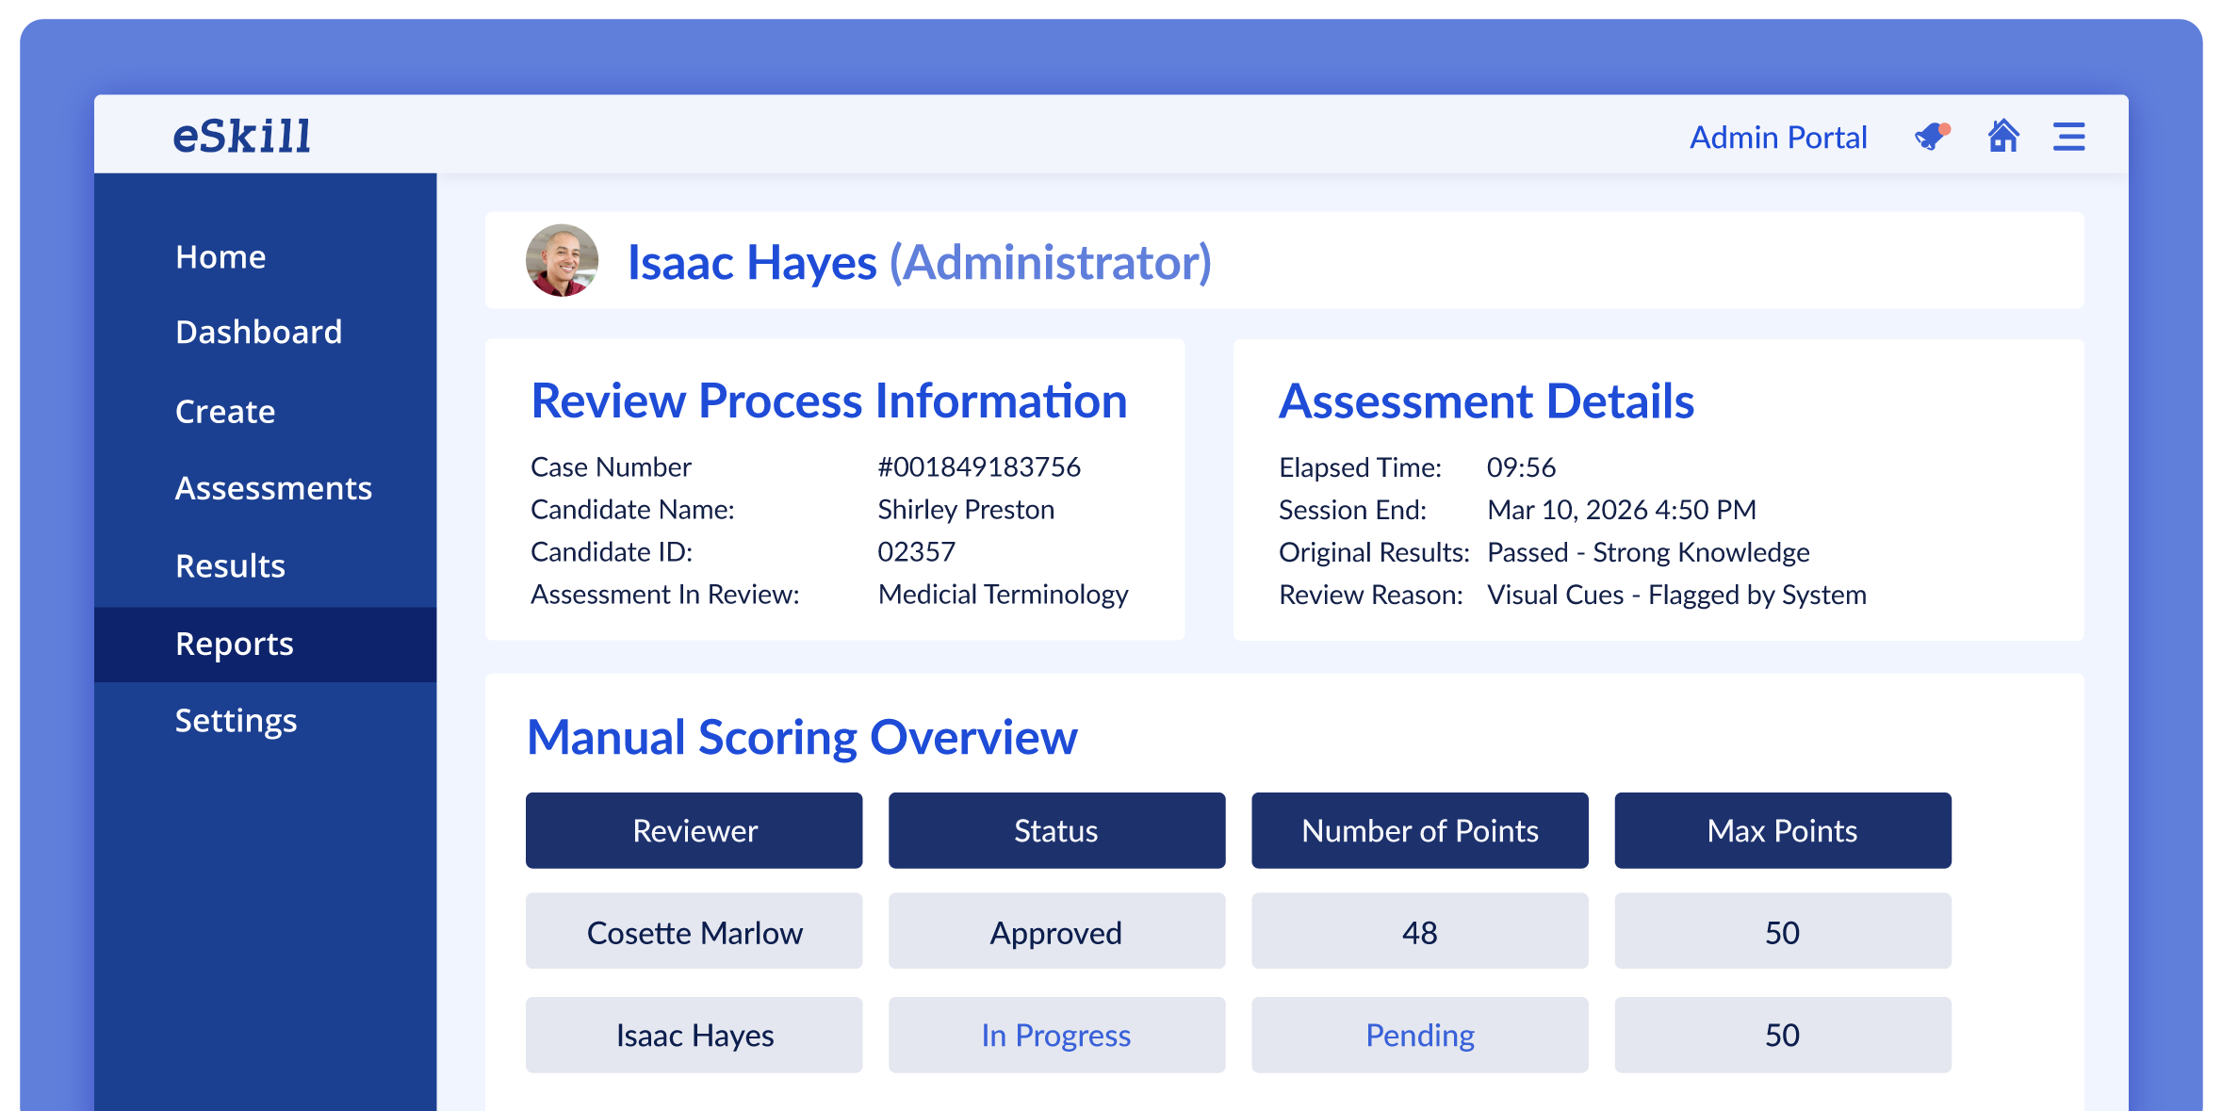
Task: Click the In Progress status link
Action: pos(1055,1035)
